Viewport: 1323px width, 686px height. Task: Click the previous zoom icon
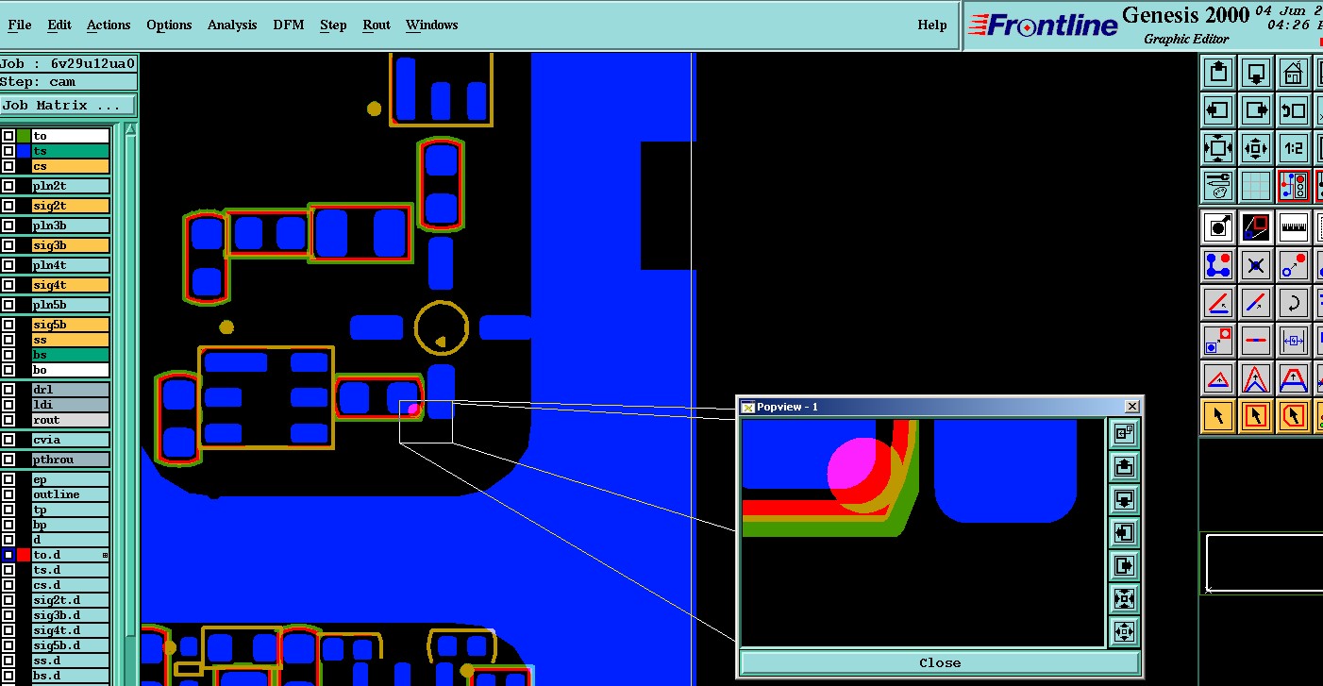pos(1294,110)
